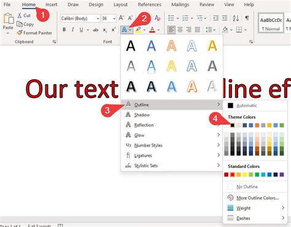The image size is (291, 227).
Task: Open the Clipboard pane launcher
Action: pyautogui.click(x=54, y=42)
